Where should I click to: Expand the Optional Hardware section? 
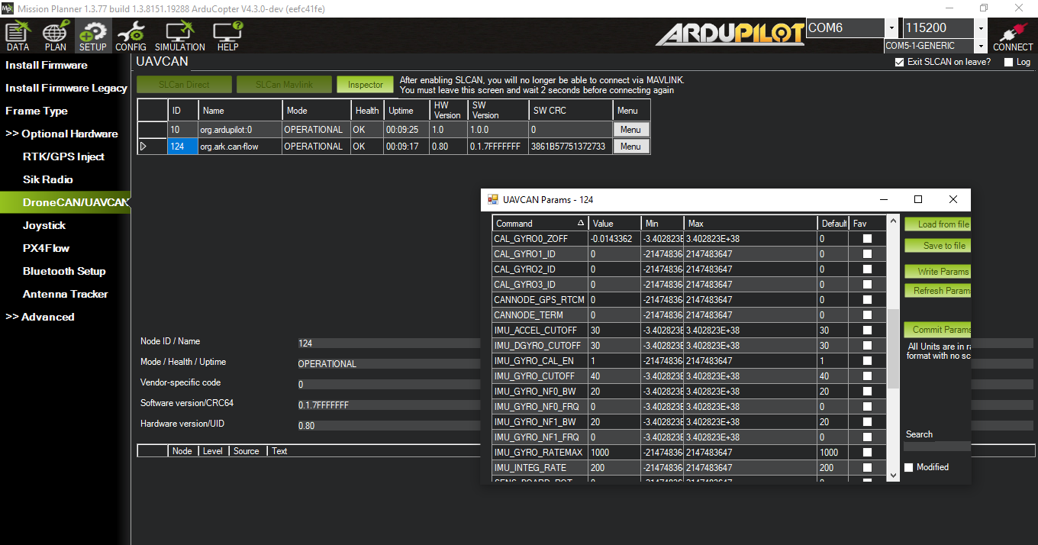pos(62,134)
